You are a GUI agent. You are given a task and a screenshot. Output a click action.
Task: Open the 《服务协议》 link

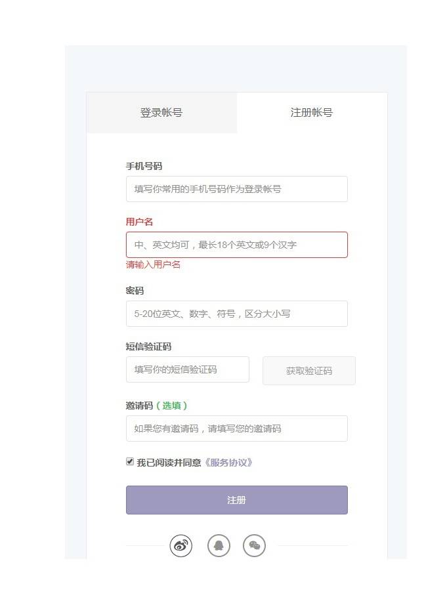coord(228,463)
